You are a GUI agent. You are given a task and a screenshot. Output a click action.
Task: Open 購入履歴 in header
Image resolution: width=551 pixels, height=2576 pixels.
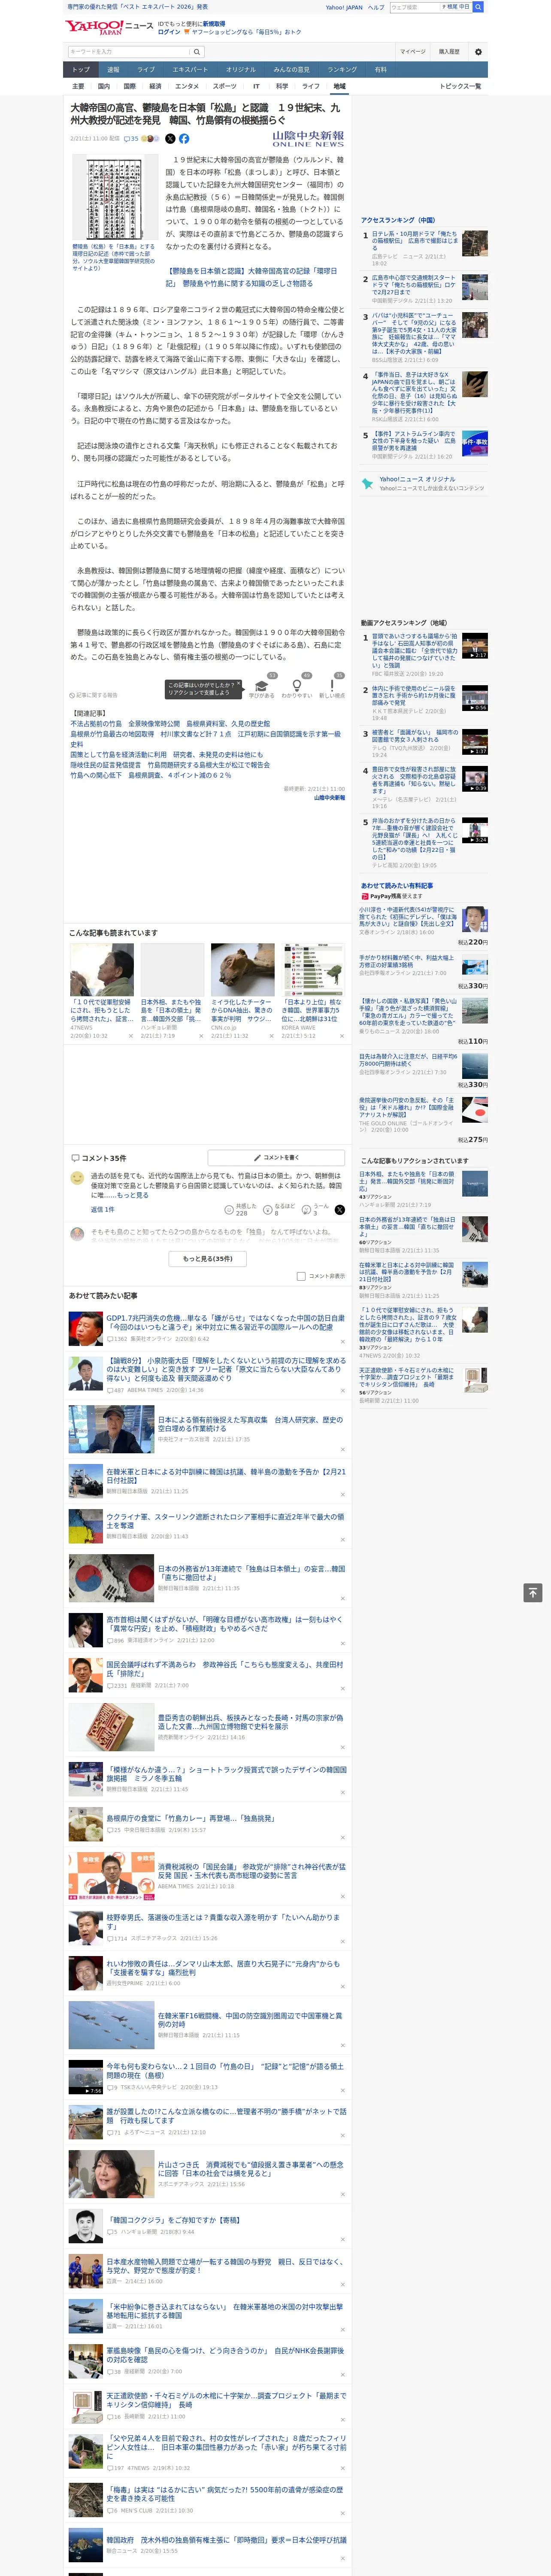[449, 51]
